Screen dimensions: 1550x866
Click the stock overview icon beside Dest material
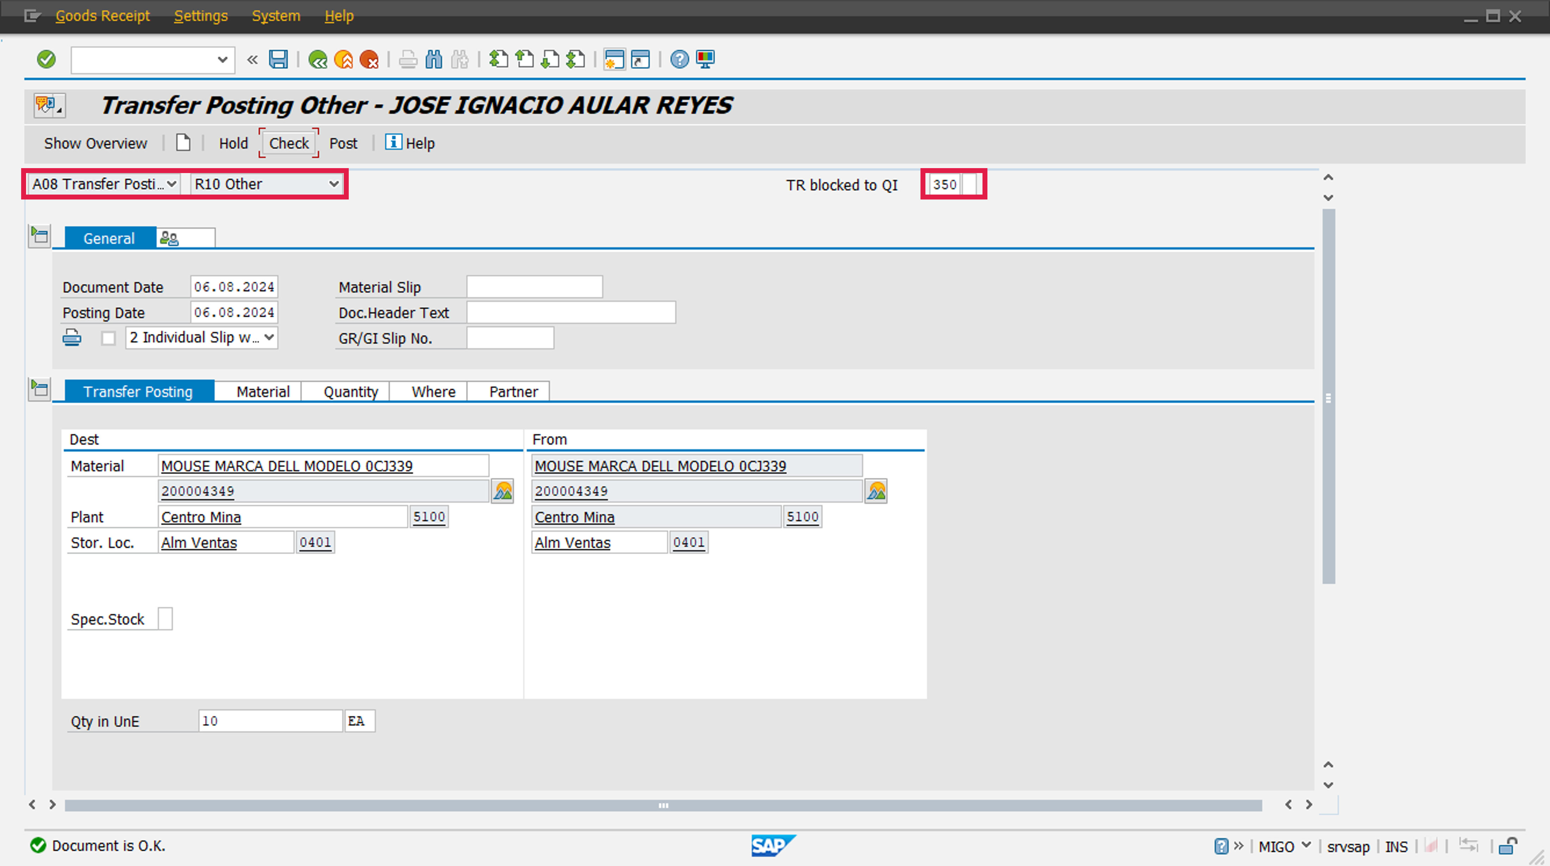coord(502,491)
